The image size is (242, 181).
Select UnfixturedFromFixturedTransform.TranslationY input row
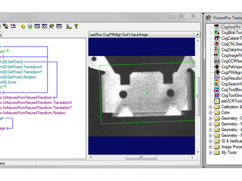36,108
